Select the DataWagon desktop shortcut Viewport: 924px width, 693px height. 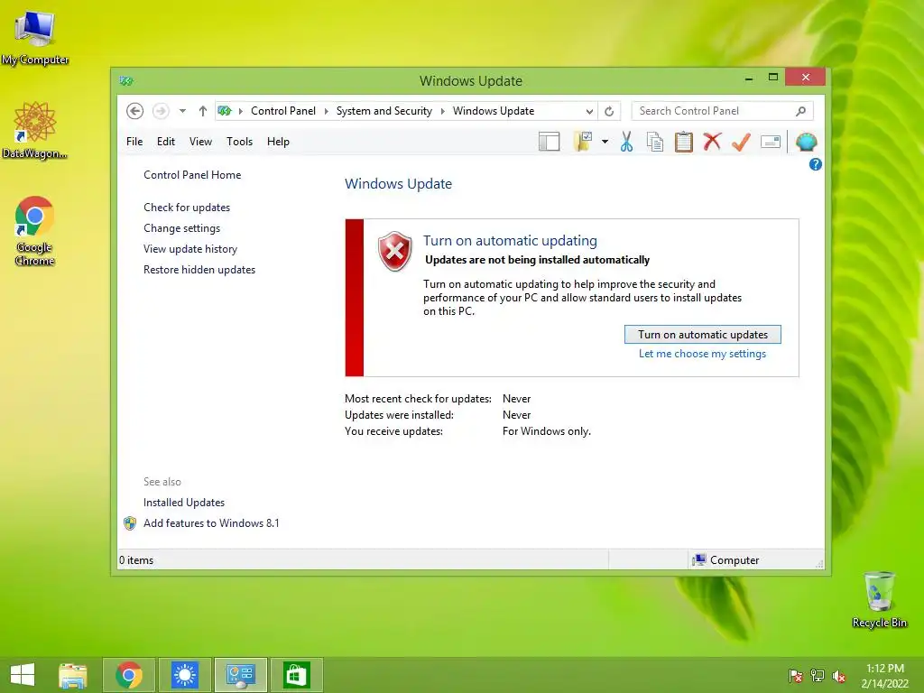pos(35,130)
